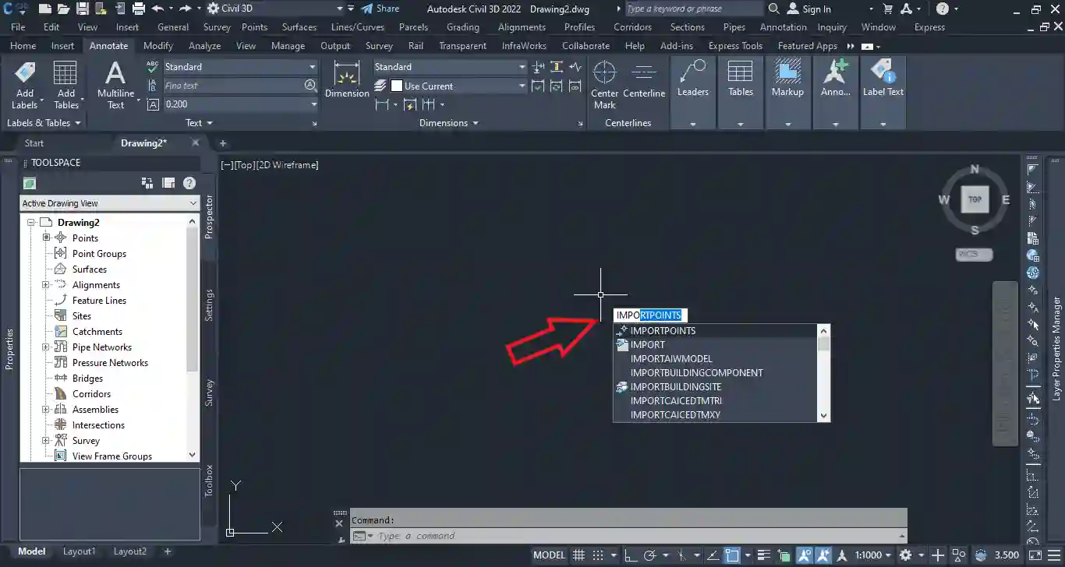Select IMPORTBUILDINGSITE from the autocomplete list

click(675, 387)
